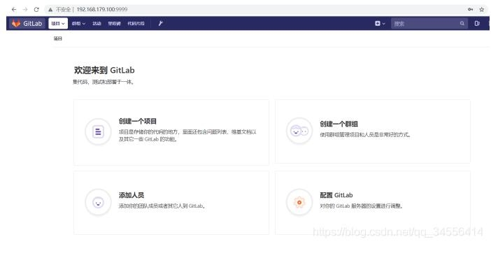Click the search magnifier icon
491x258 pixels.
coord(462,24)
